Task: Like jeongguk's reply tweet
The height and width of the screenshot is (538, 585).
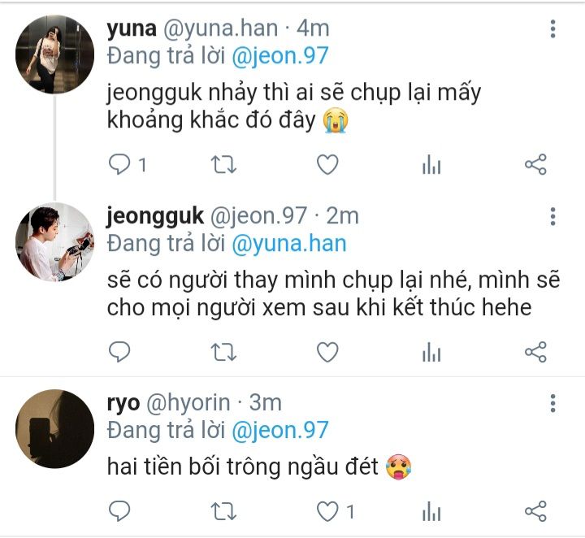Action: [327, 351]
